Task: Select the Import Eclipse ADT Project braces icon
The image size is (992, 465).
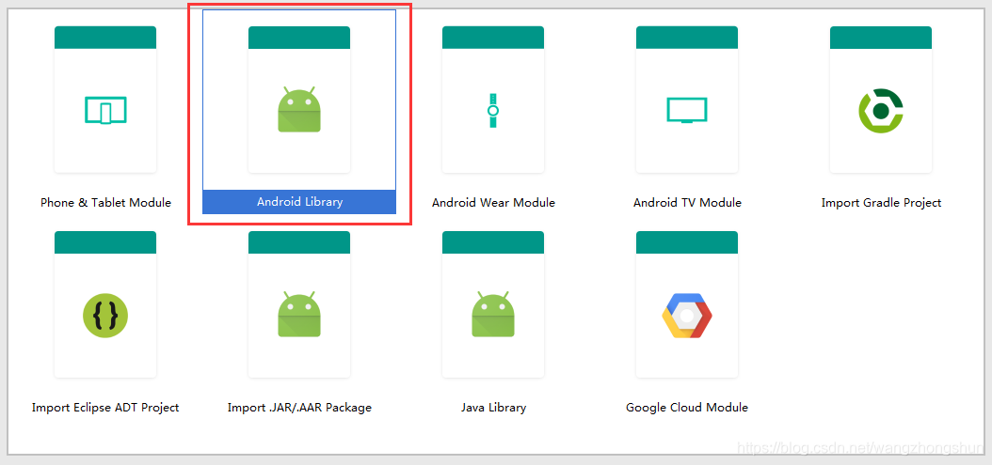Action: (105, 316)
